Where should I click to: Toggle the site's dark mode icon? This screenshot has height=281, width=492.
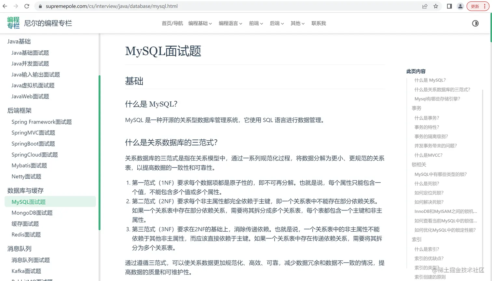coord(475,23)
